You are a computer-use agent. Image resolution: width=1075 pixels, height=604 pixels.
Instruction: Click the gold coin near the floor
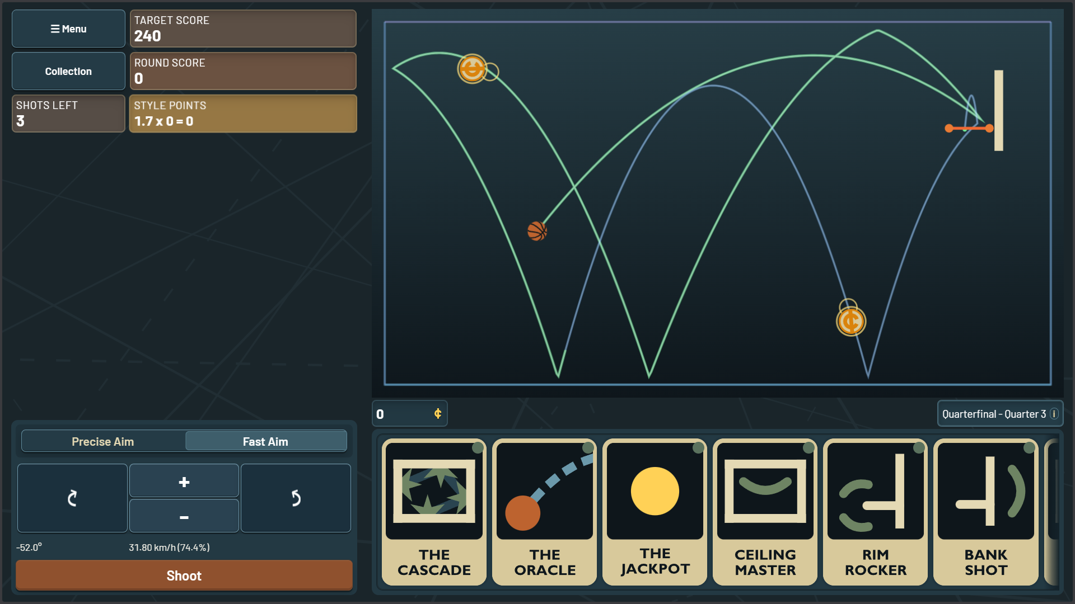click(x=851, y=322)
